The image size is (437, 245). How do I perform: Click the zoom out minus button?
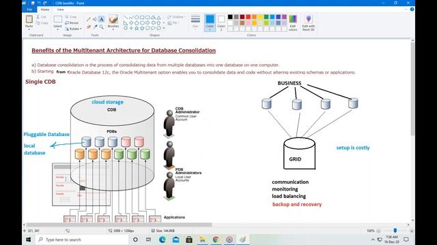(x=378, y=231)
